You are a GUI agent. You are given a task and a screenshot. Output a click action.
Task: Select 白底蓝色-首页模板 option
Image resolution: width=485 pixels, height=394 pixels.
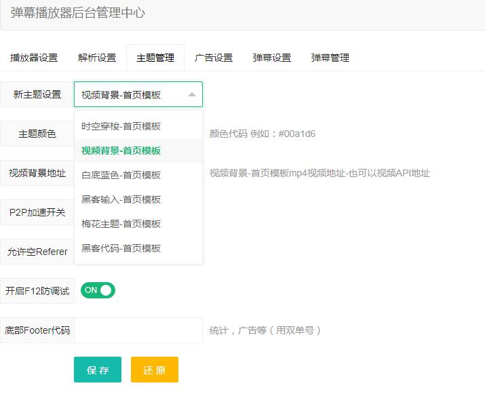pos(138,175)
